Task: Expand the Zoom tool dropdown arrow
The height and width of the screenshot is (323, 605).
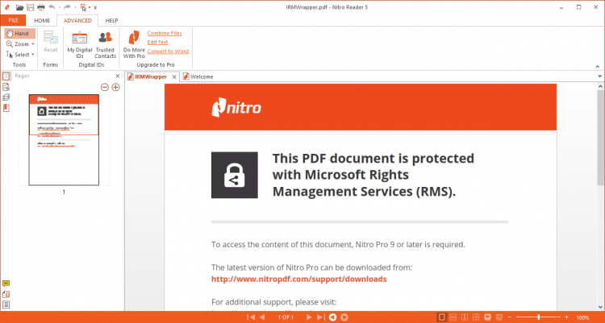Action: (x=33, y=44)
